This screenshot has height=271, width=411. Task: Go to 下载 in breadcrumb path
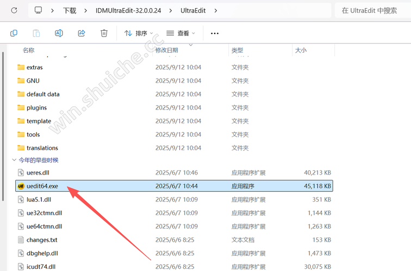(x=70, y=11)
